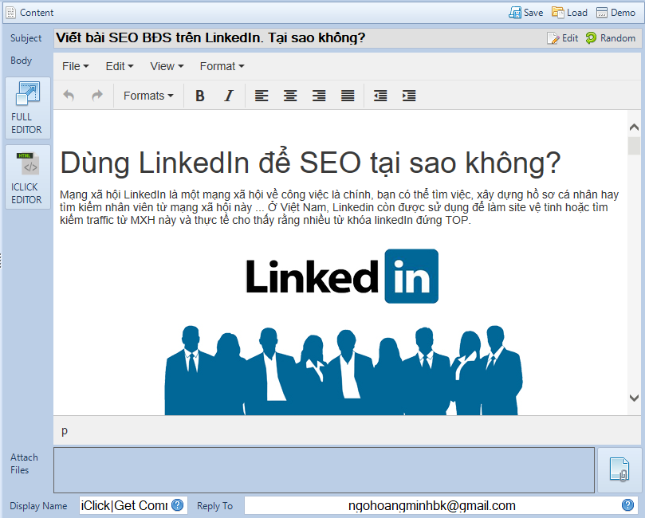Open the View menu
Viewport: 645px width, 518px height.
pyautogui.click(x=167, y=66)
